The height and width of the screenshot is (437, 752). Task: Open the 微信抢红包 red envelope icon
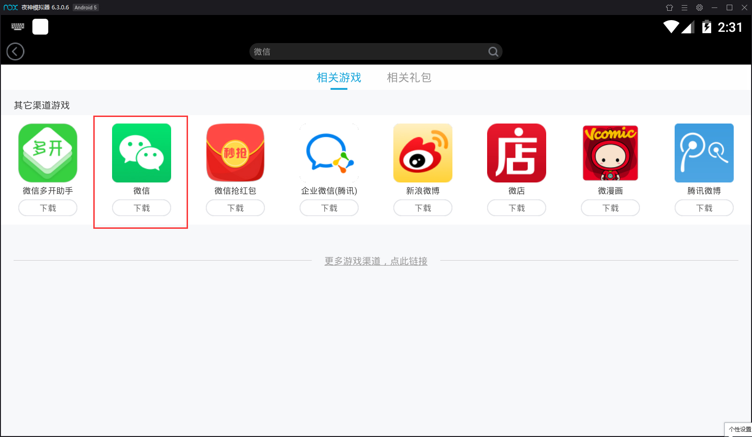click(x=235, y=153)
